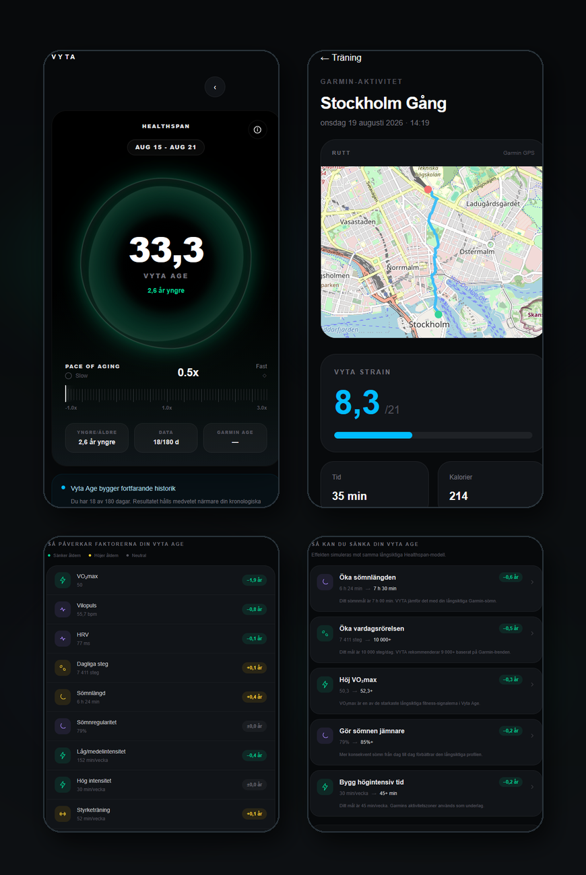Click the ±0,0 år badge for Sömnregularitet

point(255,726)
